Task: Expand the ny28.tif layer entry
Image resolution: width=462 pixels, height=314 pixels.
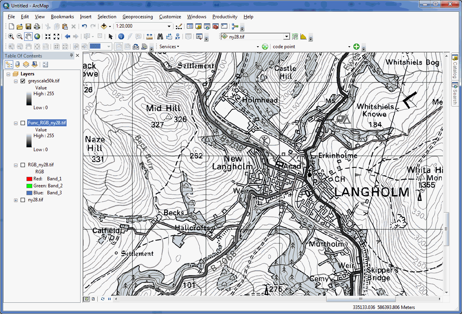Action: (x=16, y=200)
